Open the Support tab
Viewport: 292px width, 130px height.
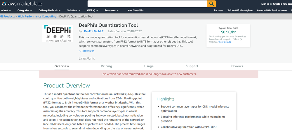tap(192, 66)
